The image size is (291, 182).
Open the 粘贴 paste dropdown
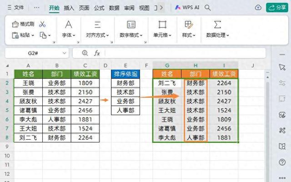[23, 35]
